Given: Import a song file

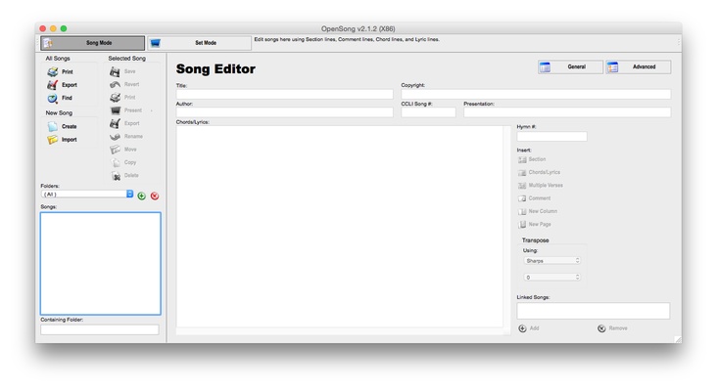Looking at the screenshot, I should tap(62, 140).
